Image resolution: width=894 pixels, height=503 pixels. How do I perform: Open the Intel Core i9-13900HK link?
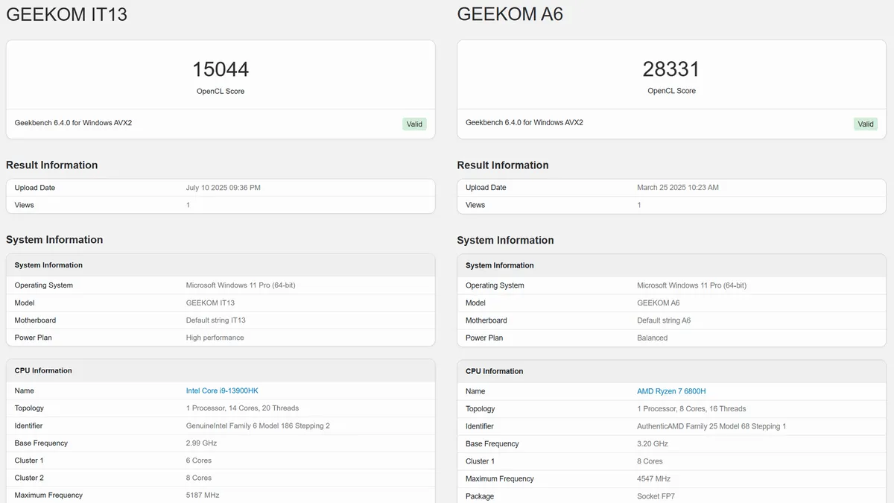tap(222, 390)
